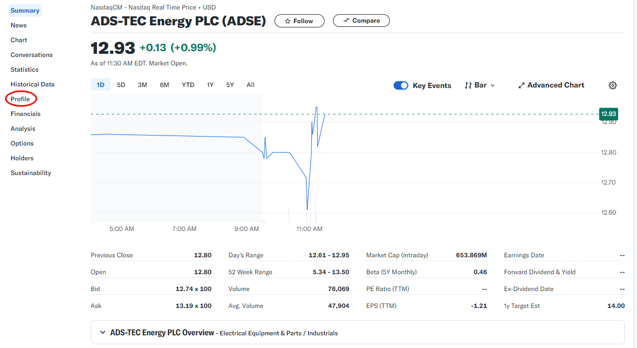Screen dimensions: 637x348
Task: Click the Market Cap (intraday) label
Action: [397, 255]
